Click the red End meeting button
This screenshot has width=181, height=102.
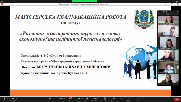[177, 99]
